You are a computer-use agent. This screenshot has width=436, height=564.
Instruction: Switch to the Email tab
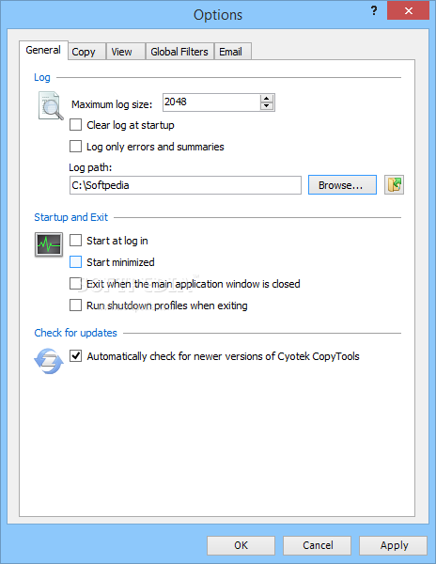coord(232,52)
